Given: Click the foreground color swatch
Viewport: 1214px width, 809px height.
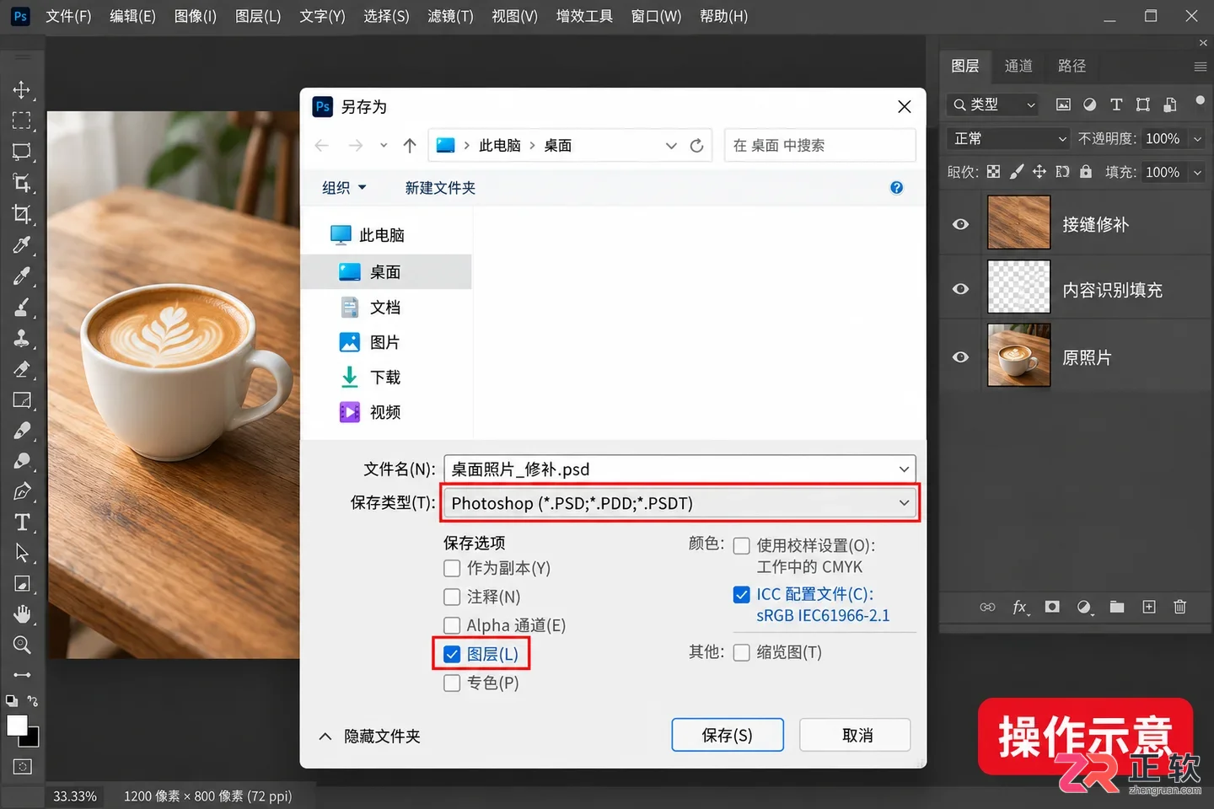Looking at the screenshot, I should [17, 726].
